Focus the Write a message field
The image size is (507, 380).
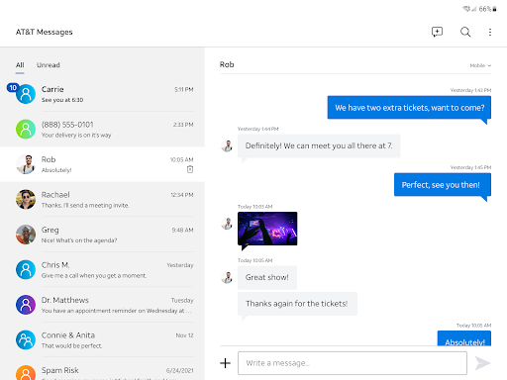(x=353, y=363)
